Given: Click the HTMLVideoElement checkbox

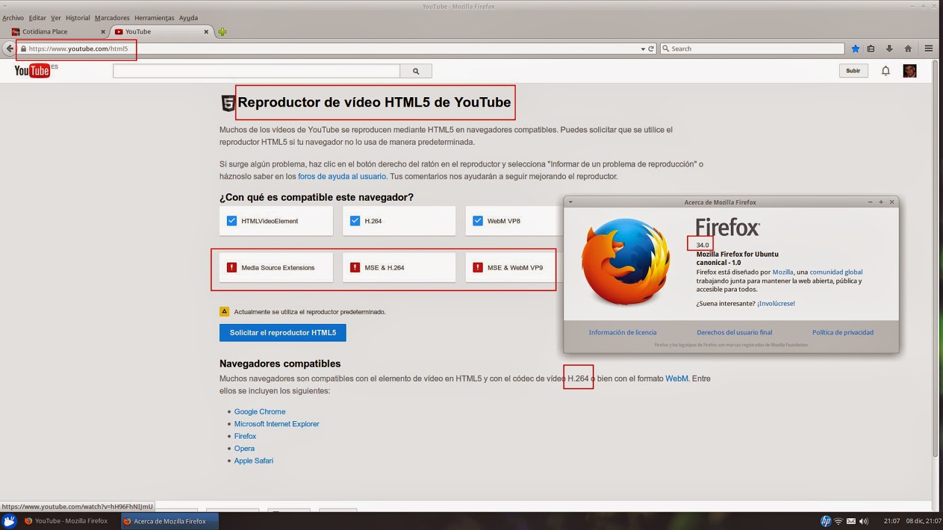Looking at the screenshot, I should [x=232, y=221].
